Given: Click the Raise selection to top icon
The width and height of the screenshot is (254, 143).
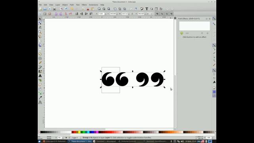Looking at the screenshot, I should [x=91, y=14].
